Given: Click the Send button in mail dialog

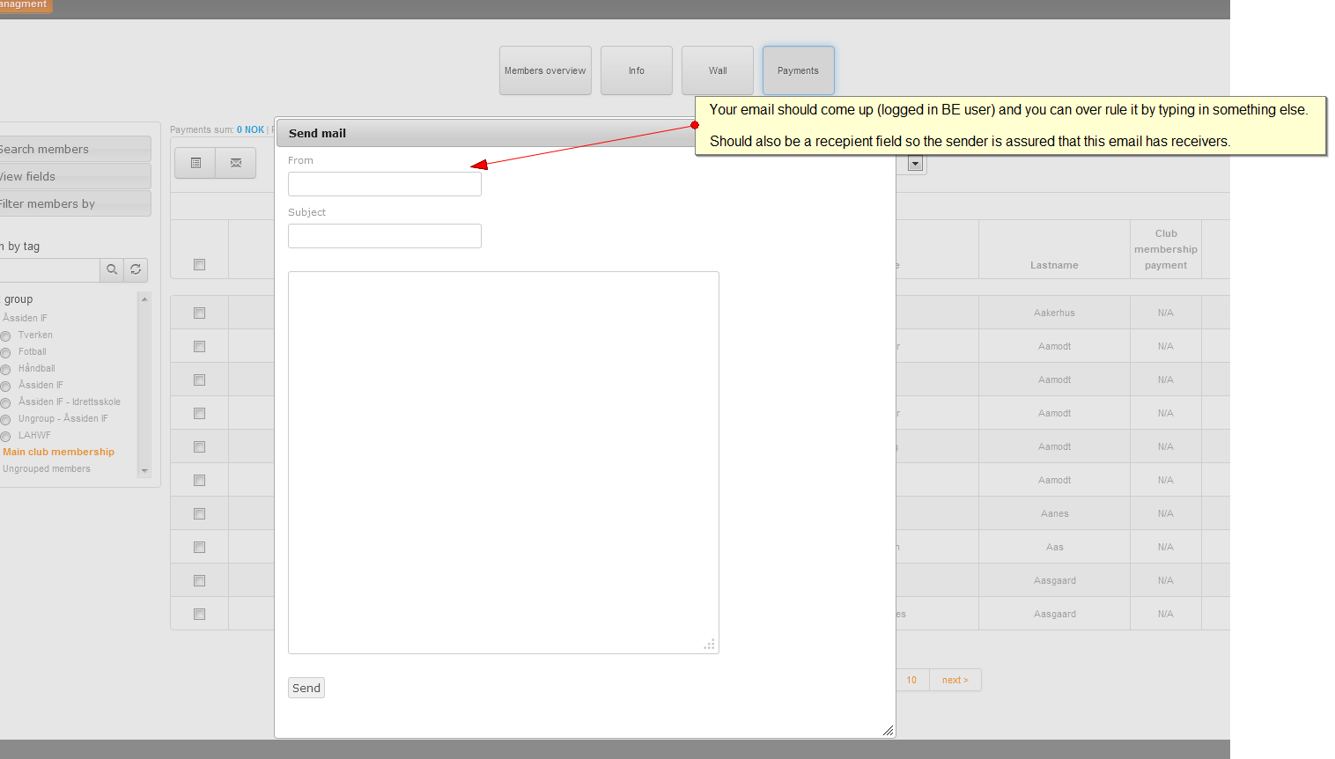Looking at the screenshot, I should 306,688.
